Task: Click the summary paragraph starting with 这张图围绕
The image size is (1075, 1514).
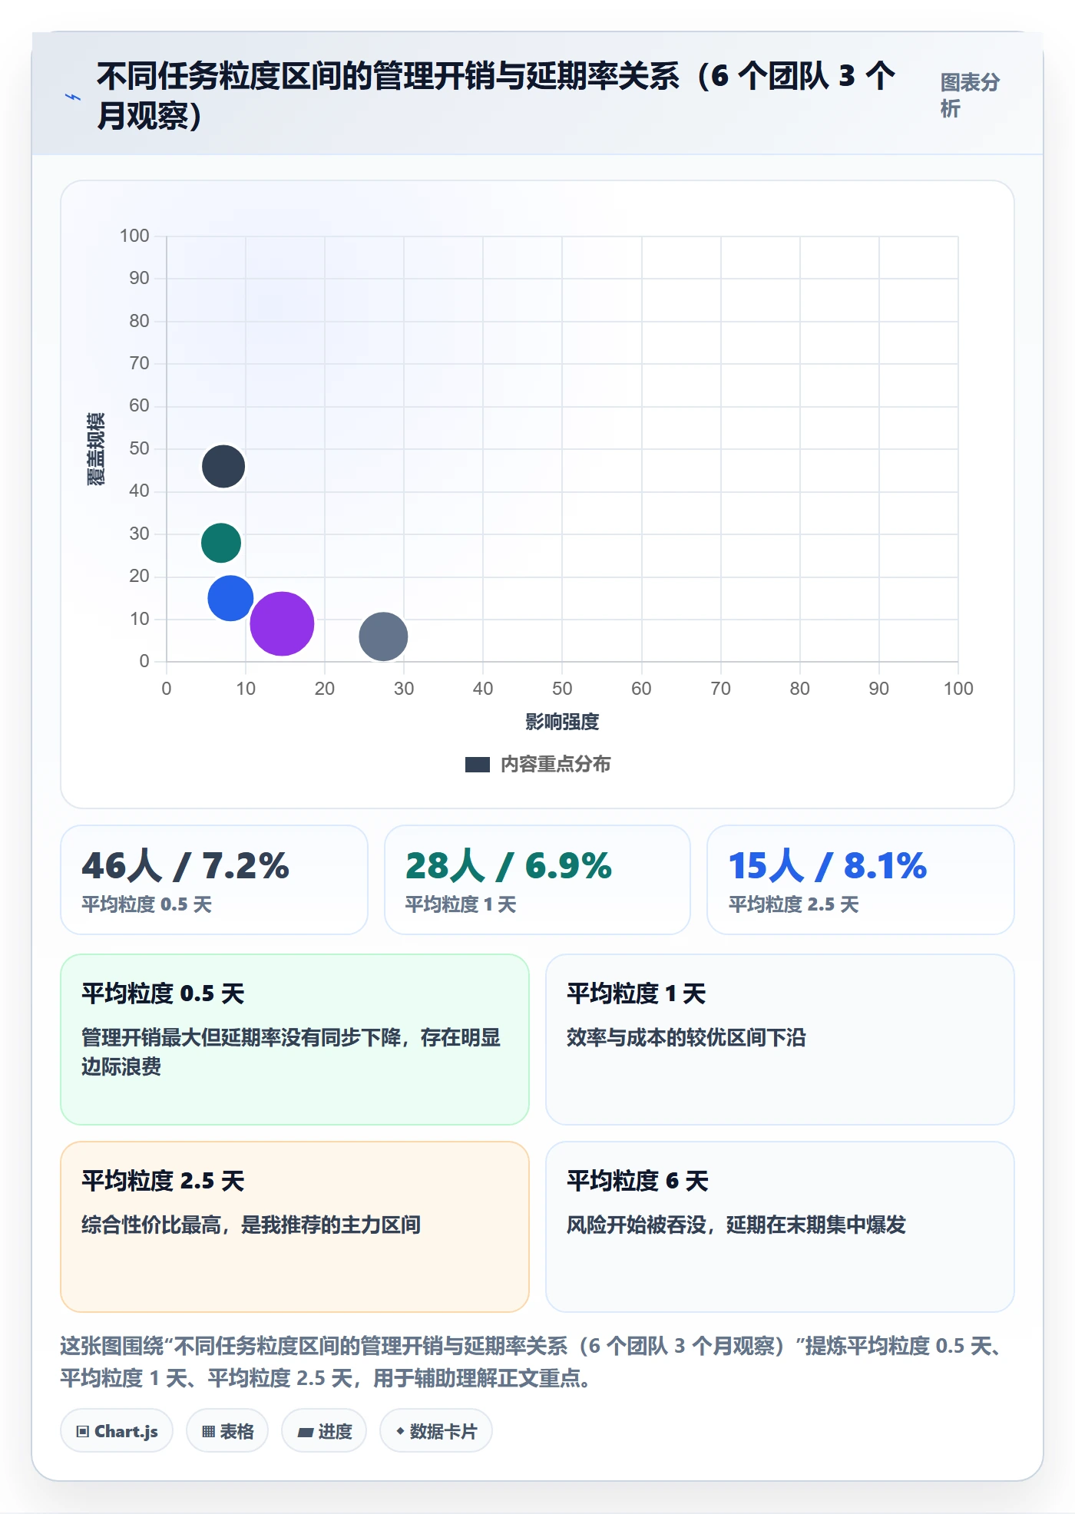Action: pyautogui.click(x=532, y=1362)
